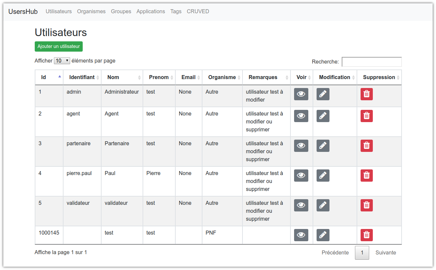Sort table by Nom column
The width and height of the screenshot is (436, 270).
coord(122,77)
